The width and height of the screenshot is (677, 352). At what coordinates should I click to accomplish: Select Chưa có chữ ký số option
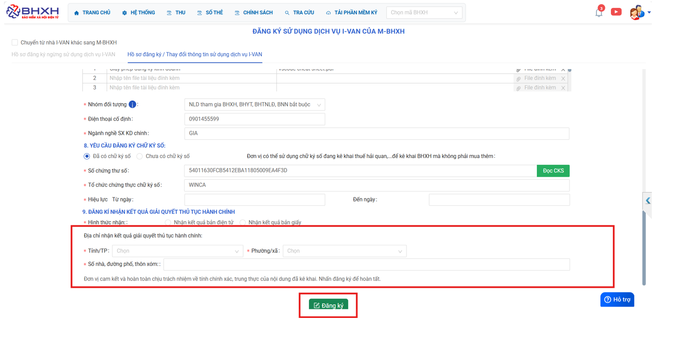(x=140, y=156)
